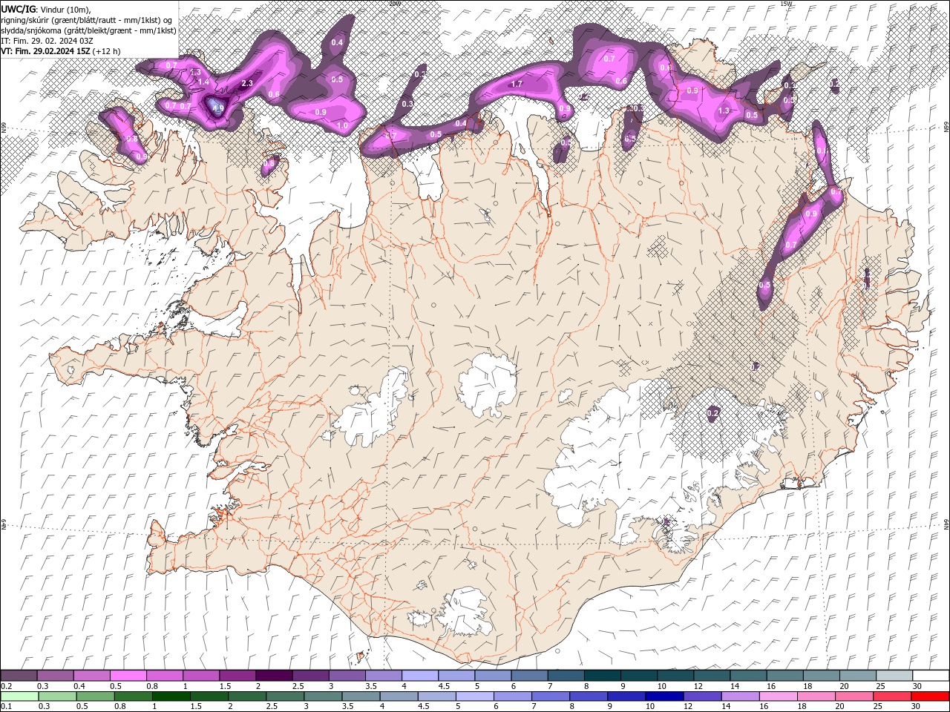
Task: Click the '2.3' snowfall value on the map
Action: pos(247,84)
